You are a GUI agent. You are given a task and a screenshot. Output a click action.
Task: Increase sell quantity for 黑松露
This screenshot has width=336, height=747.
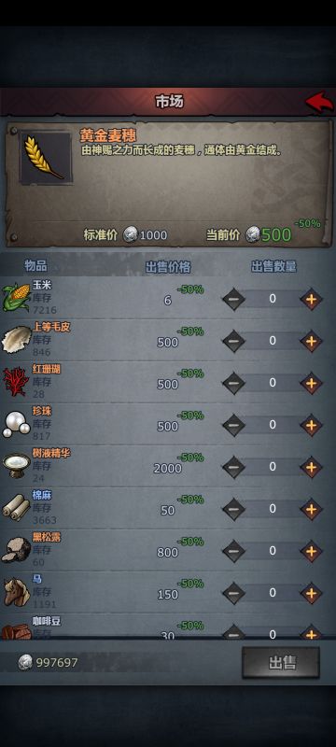[311, 552]
